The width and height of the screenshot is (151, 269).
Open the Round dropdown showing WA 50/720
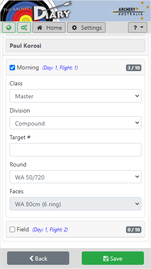point(75,177)
